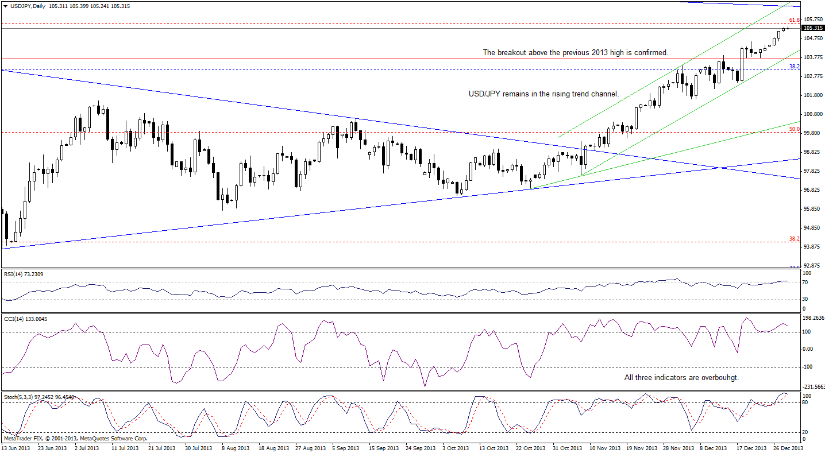The width and height of the screenshot is (825, 453).
Task: Click the CCI scale value -100
Action: pyautogui.click(x=808, y=366)
